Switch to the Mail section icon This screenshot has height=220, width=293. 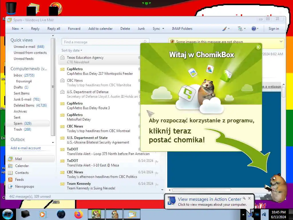click(11, 159)
